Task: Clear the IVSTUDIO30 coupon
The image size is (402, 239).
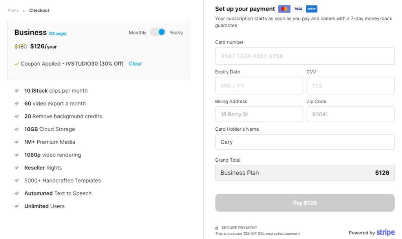Action: pyautogui.click(x=135, y=63)
